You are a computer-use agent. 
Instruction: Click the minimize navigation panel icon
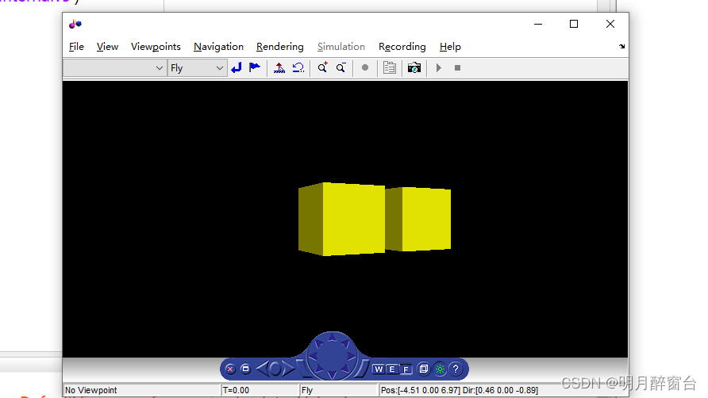click(245, 369)
